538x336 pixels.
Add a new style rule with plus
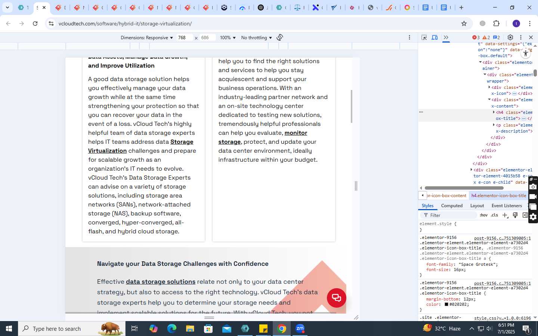point(505,215)
